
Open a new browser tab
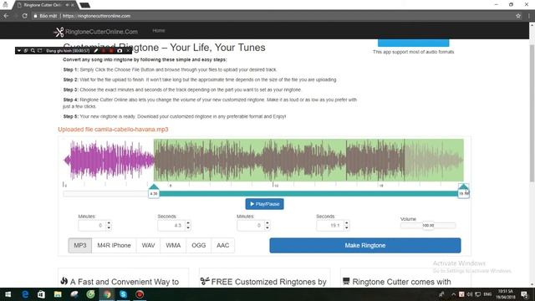[x=85, y=5]
